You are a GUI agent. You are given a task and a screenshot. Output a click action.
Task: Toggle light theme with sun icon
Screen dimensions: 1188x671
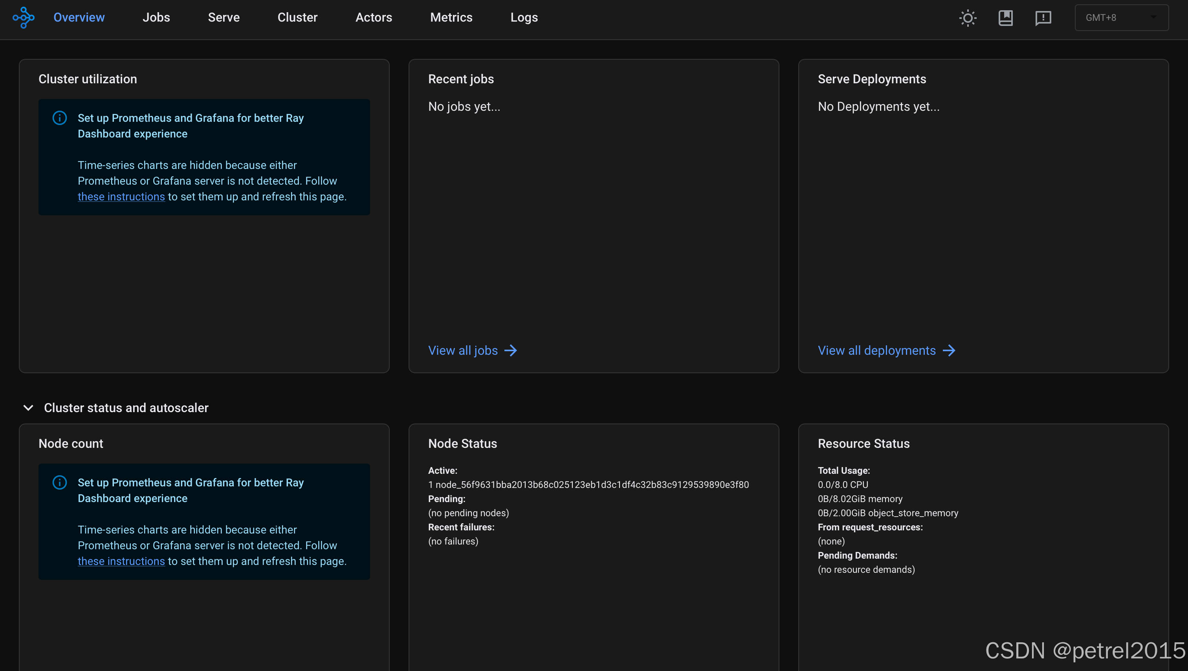(968, 18)
